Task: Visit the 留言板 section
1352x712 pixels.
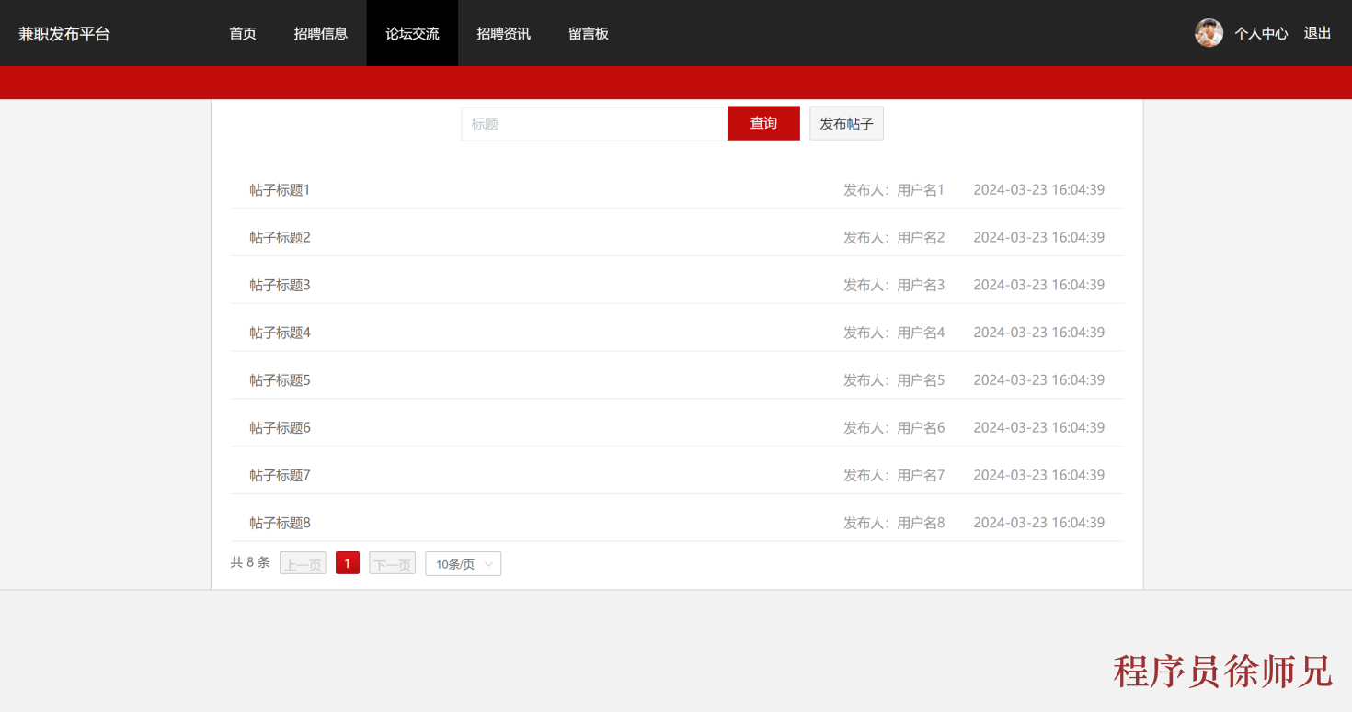Action: (589, 33)
